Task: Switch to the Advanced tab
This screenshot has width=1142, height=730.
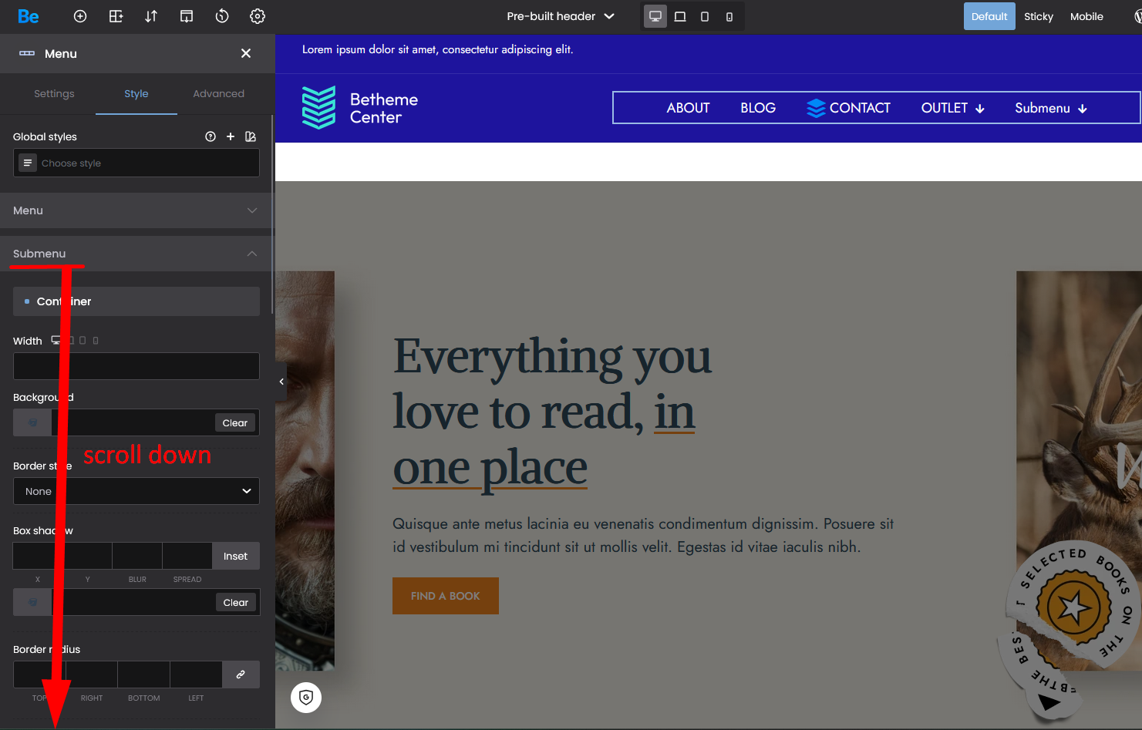Action: point(218,94)
